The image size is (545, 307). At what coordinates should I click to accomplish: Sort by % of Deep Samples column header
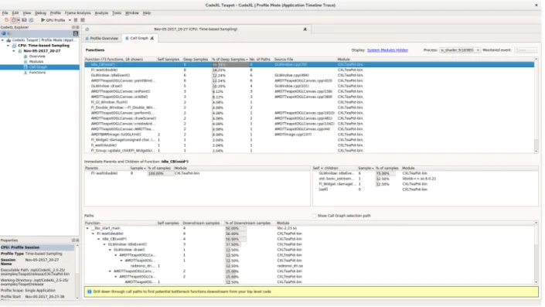coord(230,60)
